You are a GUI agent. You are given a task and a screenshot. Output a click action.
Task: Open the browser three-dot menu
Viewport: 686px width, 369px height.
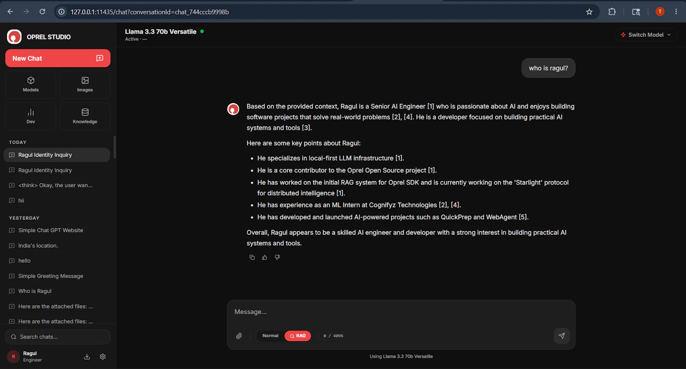click(x=676, y=12)
